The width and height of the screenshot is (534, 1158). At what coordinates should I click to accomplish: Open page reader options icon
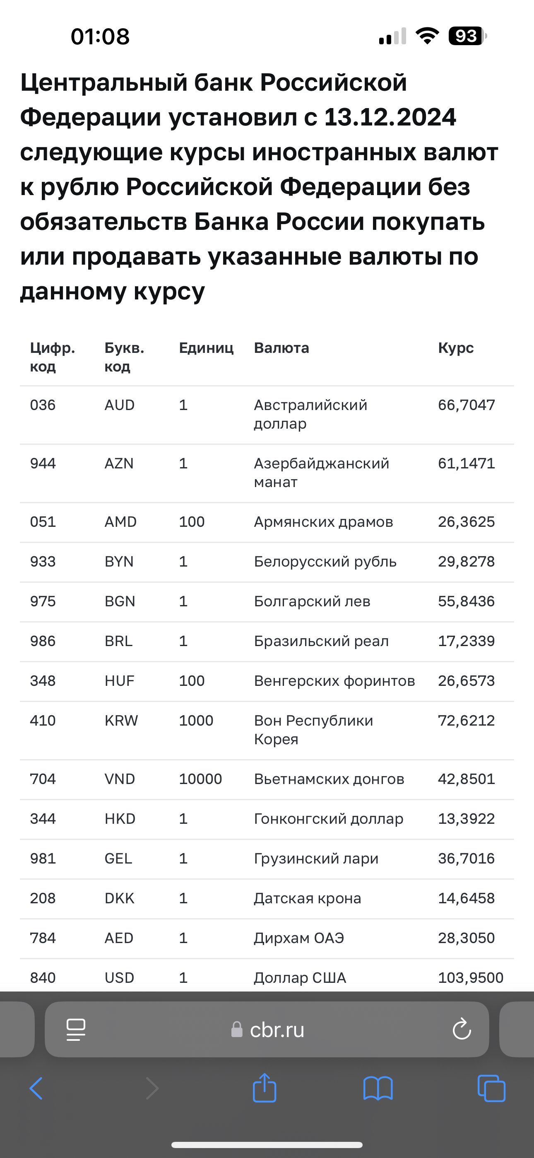pos(76,1030)
